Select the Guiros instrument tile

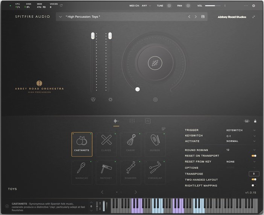pos(155,144)
